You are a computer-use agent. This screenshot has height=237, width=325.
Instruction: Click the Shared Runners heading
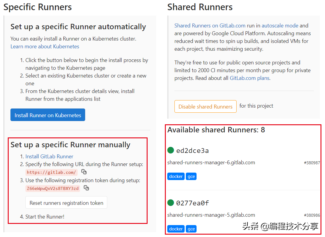tap(200, 7)
